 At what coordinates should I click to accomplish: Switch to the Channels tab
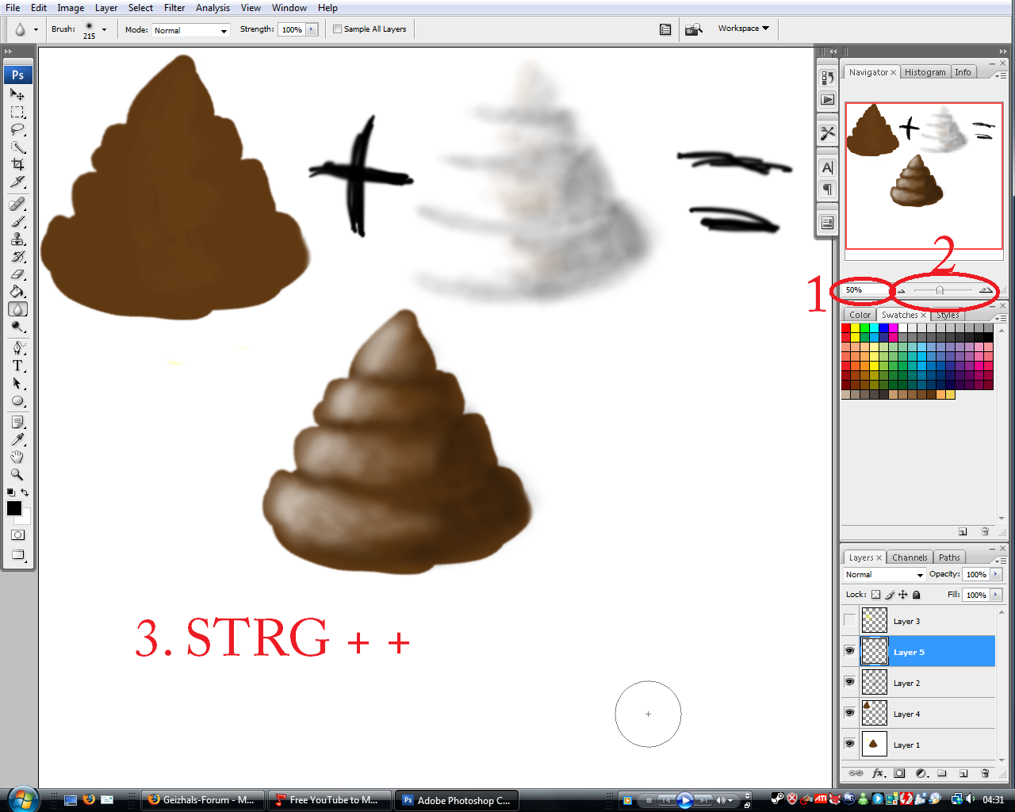click(909, 557)
